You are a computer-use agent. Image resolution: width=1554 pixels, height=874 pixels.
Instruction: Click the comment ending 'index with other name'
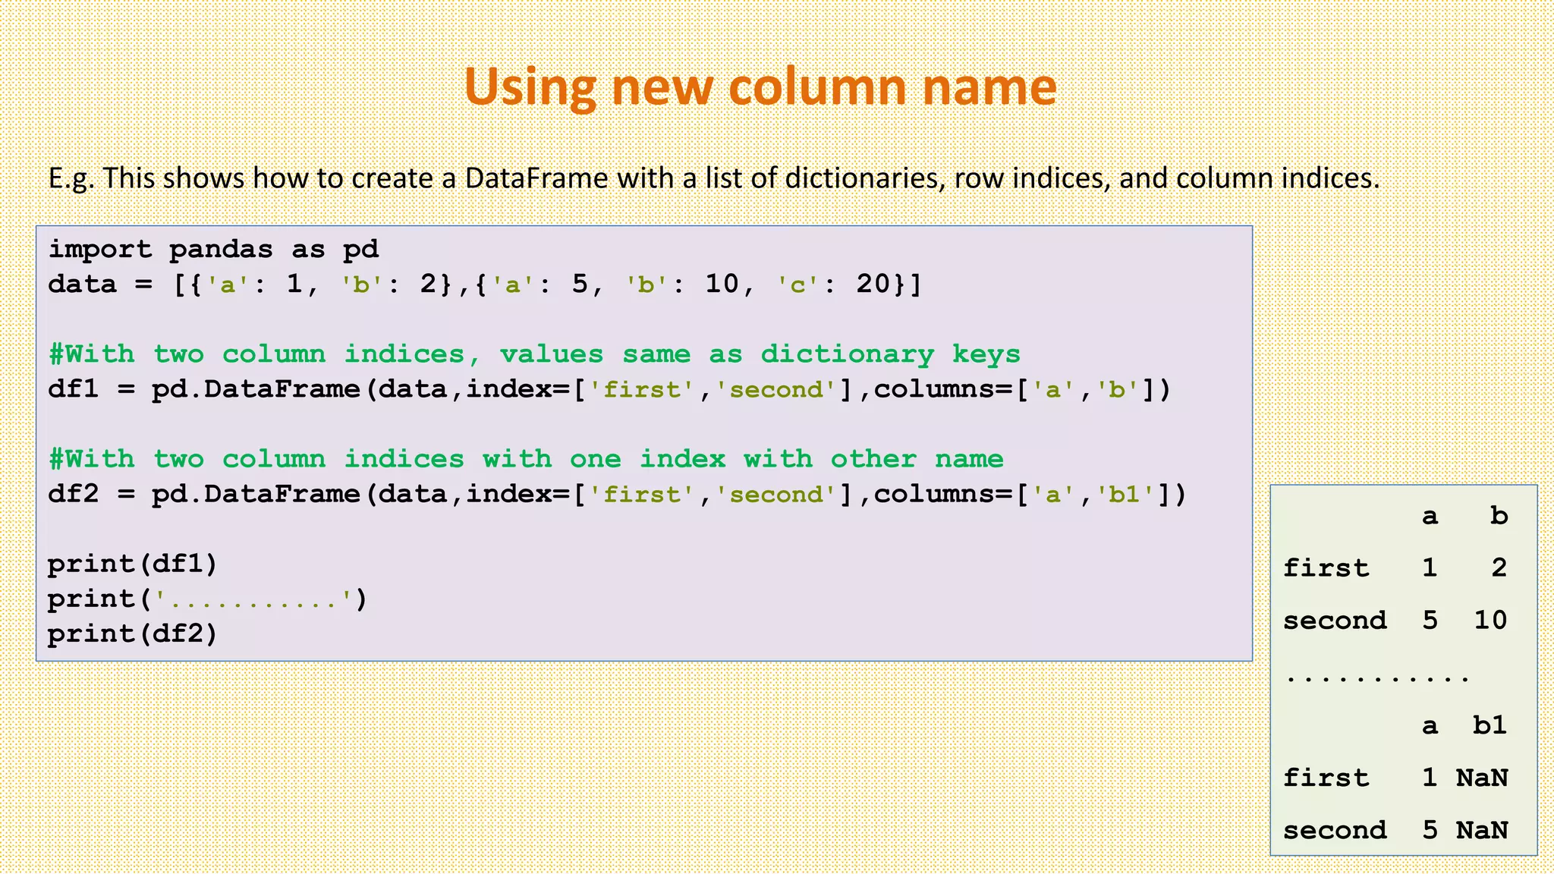(x=526, y=459)
